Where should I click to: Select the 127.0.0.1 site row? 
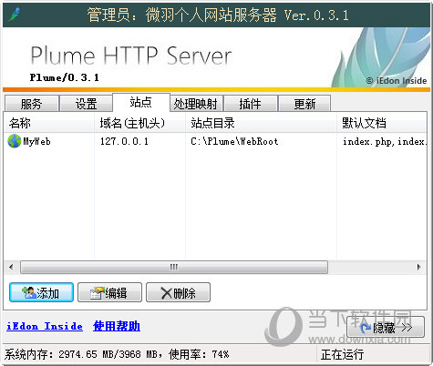[215, 141]
